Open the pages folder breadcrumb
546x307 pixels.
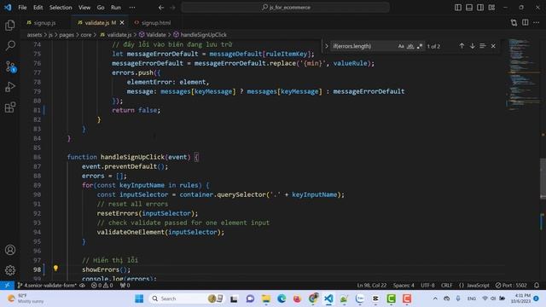click(67, 34)
